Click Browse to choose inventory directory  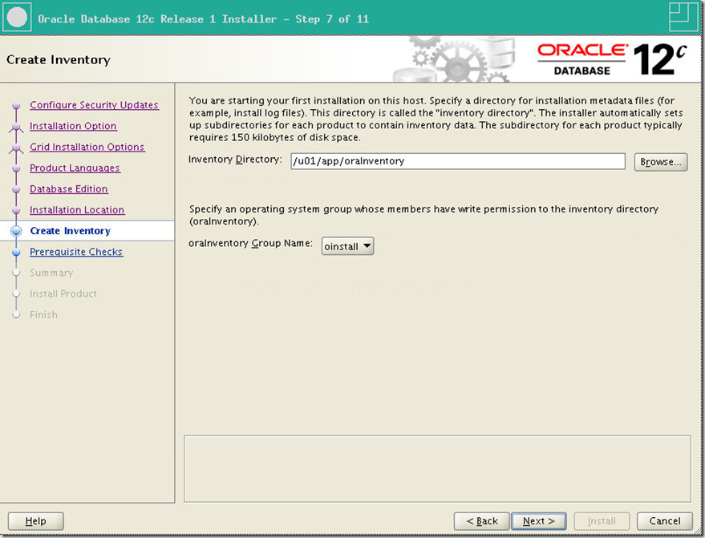click(661, 162)
